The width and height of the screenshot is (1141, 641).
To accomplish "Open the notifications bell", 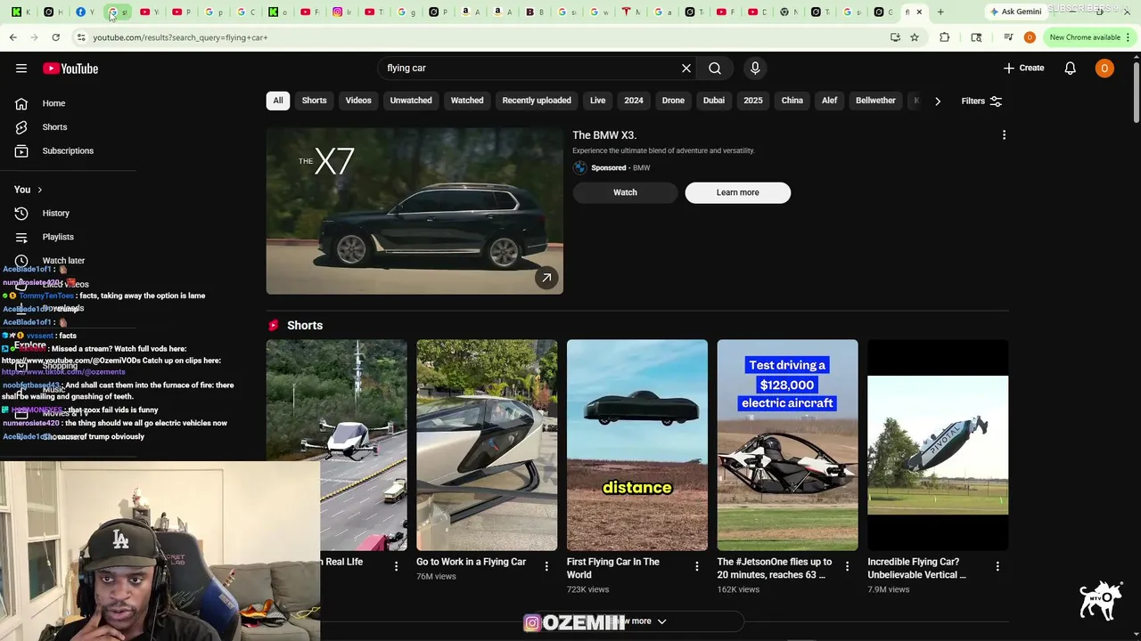I will 1070,69.
